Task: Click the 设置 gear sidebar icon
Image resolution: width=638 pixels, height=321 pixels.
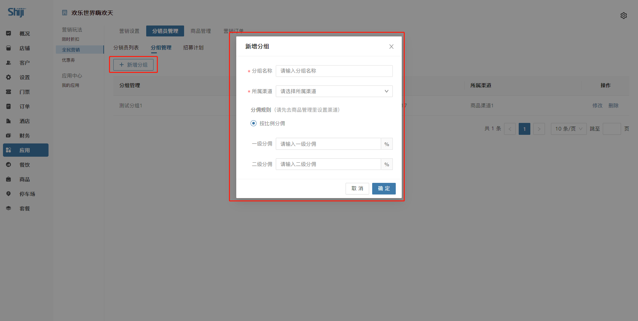Action: point(9,77)
